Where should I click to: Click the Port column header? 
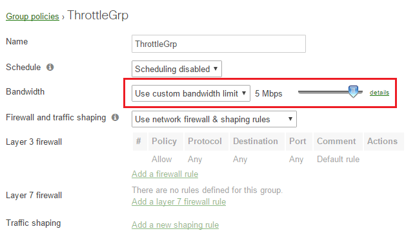(299, 142)
